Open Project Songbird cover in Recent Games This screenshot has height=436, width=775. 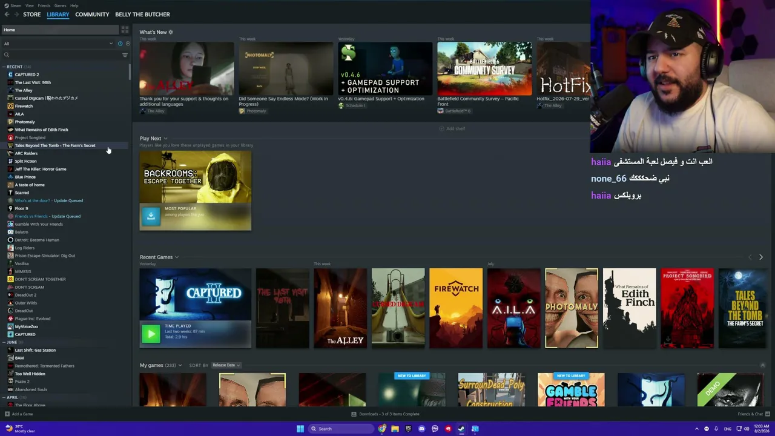pyautogui.click(x=687, y=308)
